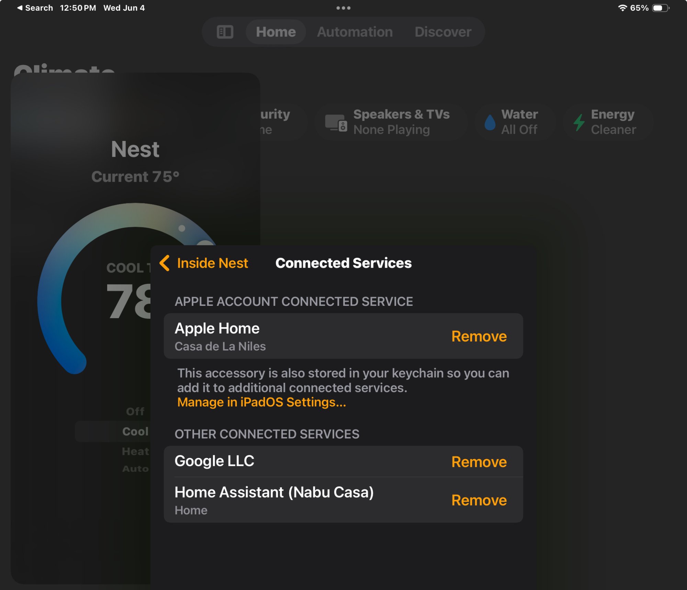The height and width of the screenshot is (590, 687).
Task: Remove Home Assistant (Nabu Casa) service
Action: pyautogui.click(x=478, y=500)
